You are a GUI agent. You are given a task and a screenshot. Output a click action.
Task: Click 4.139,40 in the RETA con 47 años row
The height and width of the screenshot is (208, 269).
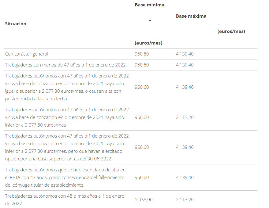point(185,177)
